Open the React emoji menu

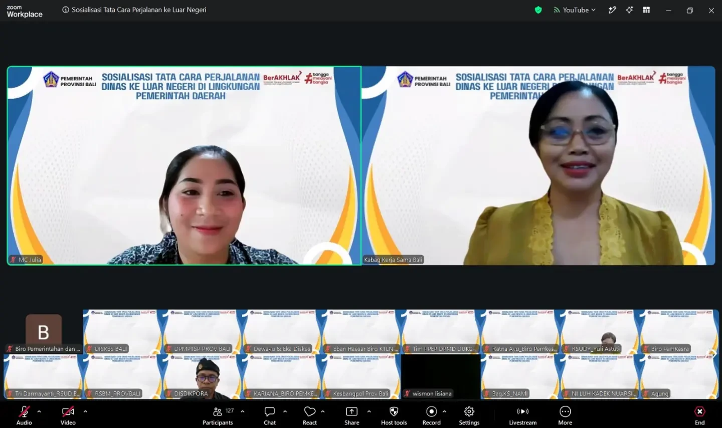click(x=310, y=415)
